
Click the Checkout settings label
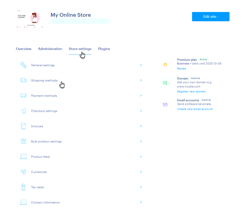coord(44,111)
